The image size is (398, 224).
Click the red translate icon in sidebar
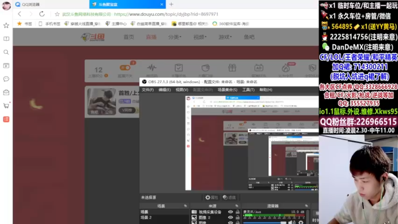tap(6, 119)
